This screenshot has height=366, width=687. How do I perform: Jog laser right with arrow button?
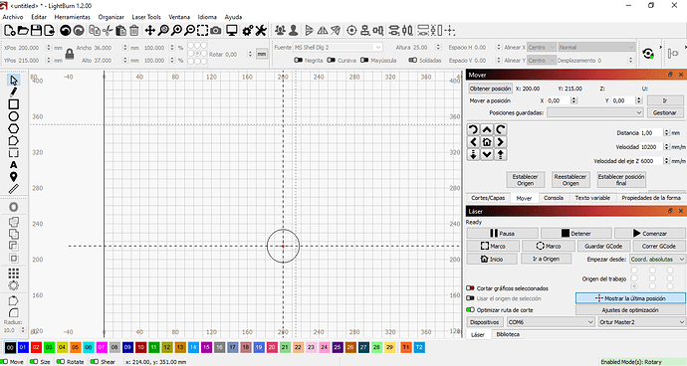501,142
